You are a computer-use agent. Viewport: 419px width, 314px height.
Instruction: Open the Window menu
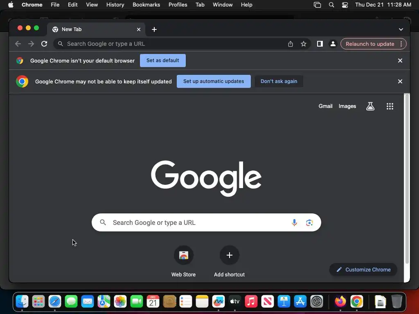point(223,5)
